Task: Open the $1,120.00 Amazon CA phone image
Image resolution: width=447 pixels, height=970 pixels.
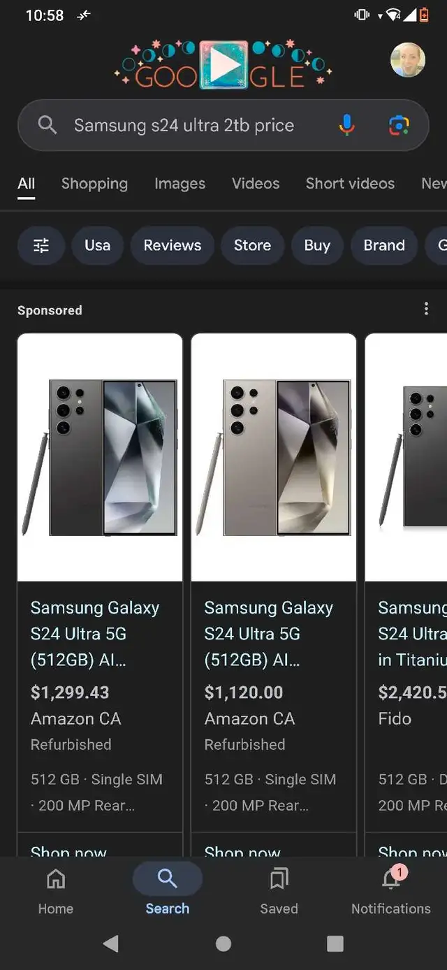Action: pos(274,458)
